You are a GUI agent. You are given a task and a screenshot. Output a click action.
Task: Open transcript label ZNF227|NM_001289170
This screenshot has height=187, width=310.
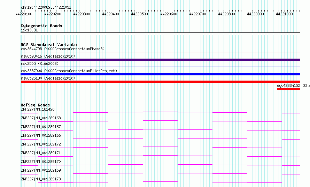(41, 162)
